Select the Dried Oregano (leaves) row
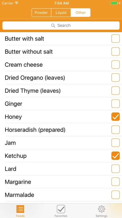Viewport: 122px width, 218px height. [61, 78]
